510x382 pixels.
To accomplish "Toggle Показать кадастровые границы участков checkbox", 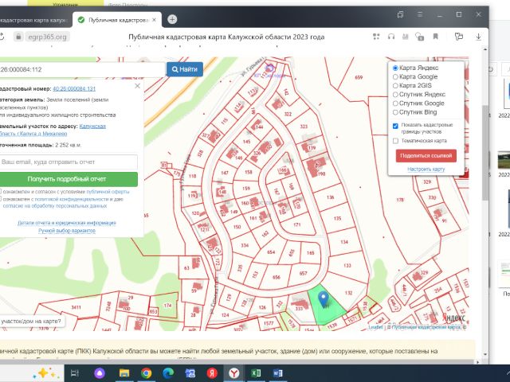I will coord(396,126).
